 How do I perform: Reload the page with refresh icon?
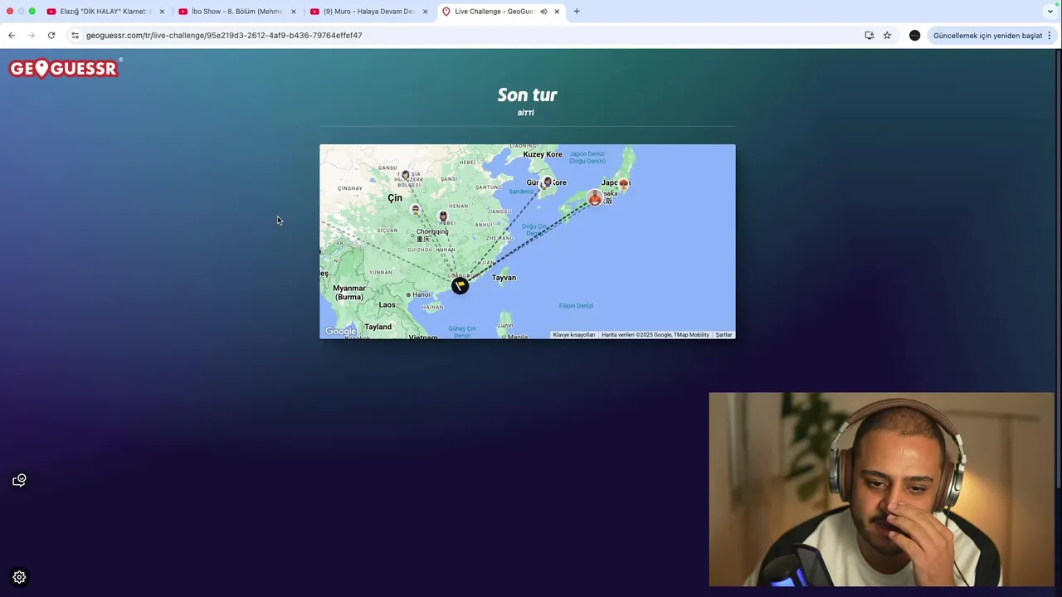tap(51, 36)
